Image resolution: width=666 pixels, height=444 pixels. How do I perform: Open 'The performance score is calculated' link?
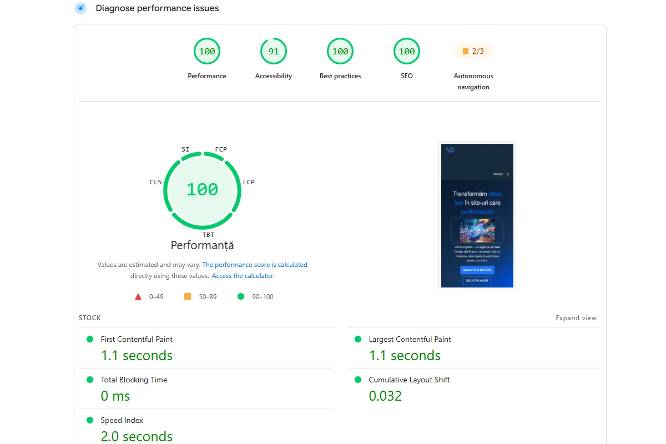pos(255,265)
